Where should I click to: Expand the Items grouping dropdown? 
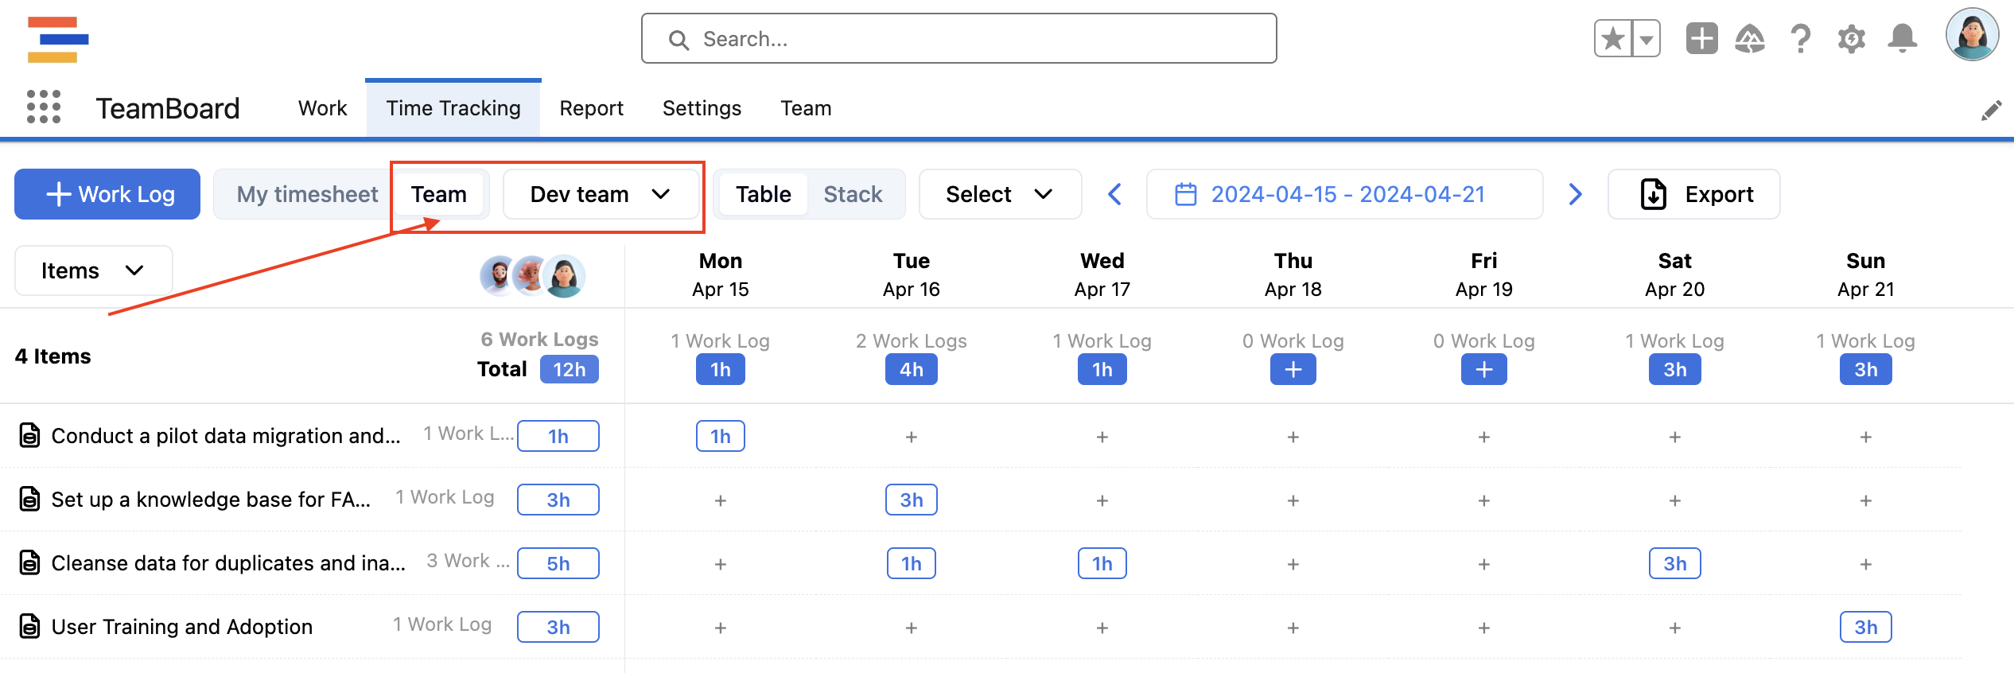click(x=93, y=270)
